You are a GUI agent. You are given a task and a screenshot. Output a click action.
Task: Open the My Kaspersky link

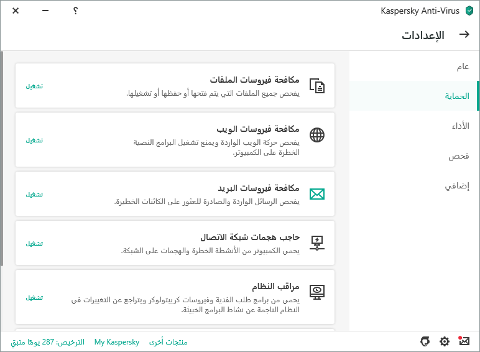click(117, 342)
